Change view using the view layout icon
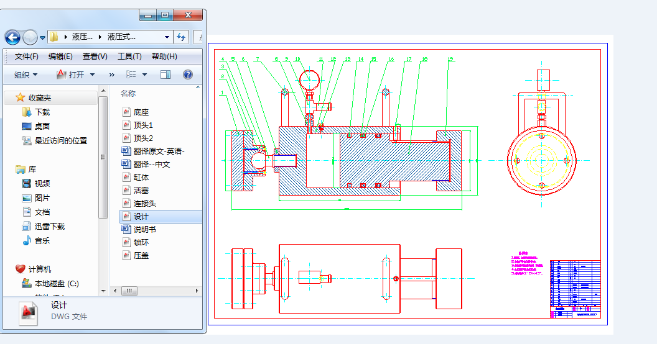657x344 pixels. click(131, 75)
